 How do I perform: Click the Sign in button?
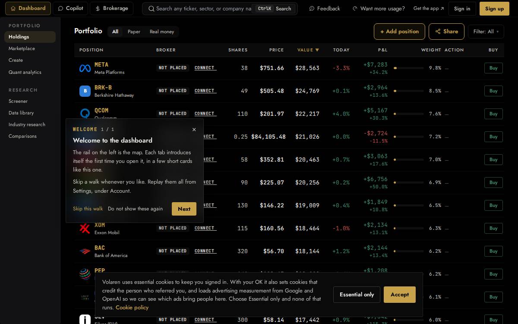462,9
